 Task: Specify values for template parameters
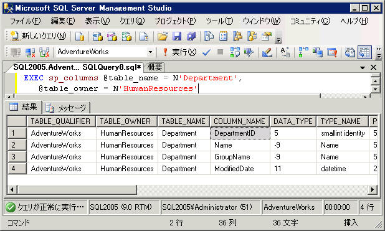coord(285,52)
